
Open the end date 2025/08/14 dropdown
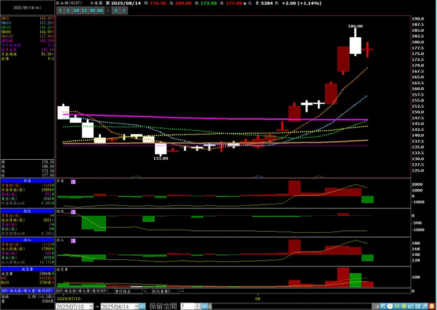(x=136, y=306)
